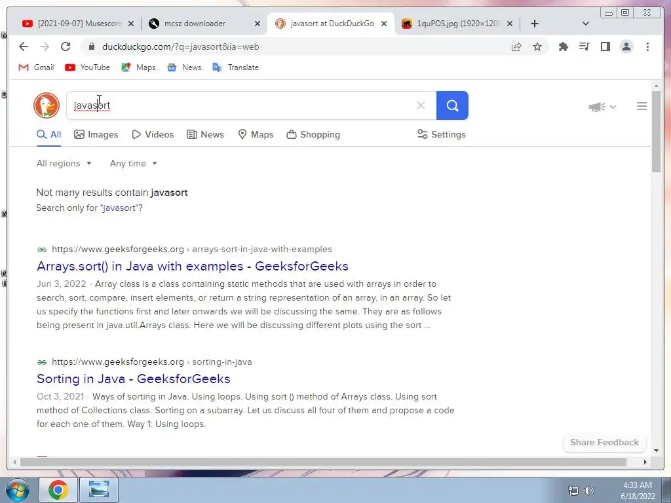Image resolution: width=671 pixels, height=503 pixels.
Task: Open the Translate bookmark
Action: (x=236, y=67)
